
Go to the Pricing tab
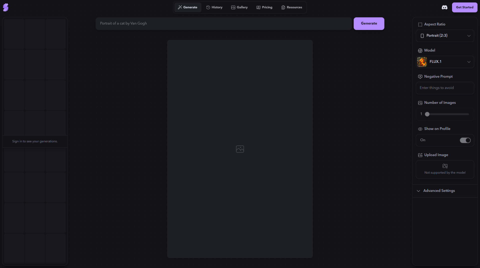point(264,7)
